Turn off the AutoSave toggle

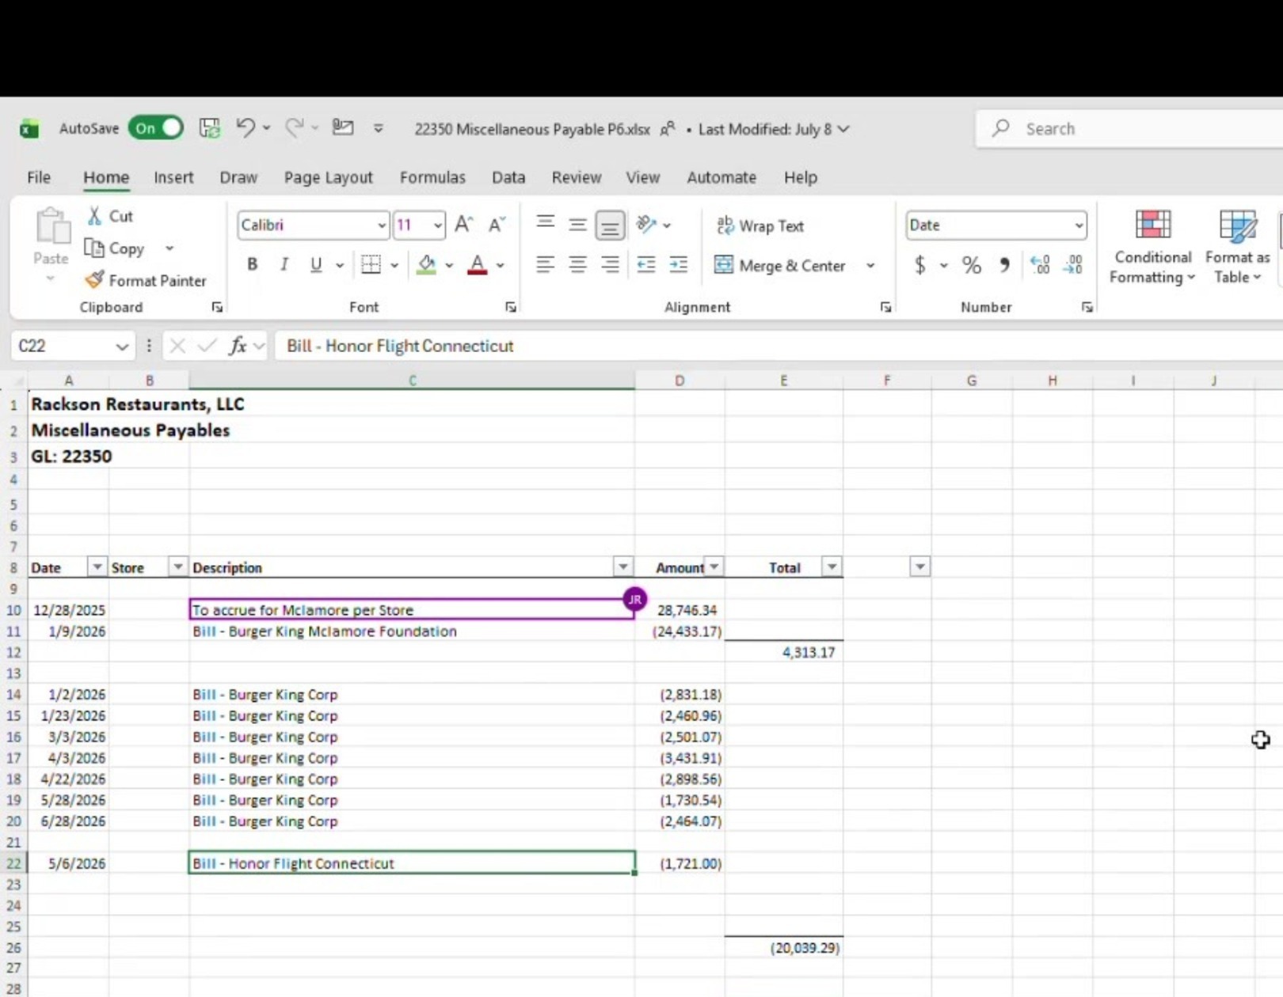tap(156, 128)
